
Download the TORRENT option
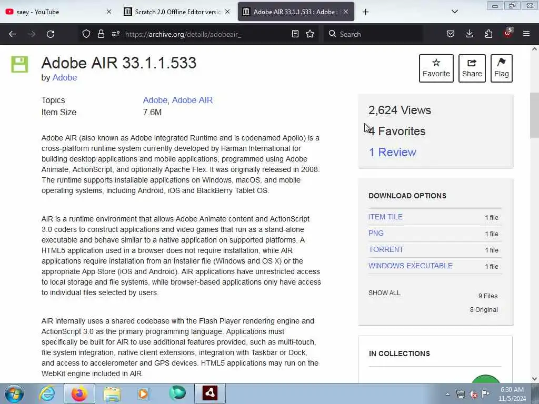click(x=386, y=249)
